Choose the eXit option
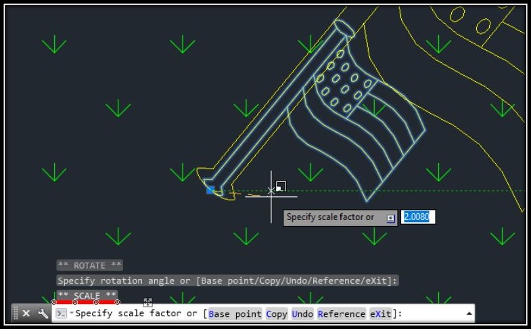Screen dimensions: 531x329 pyautogui.click(x=380, y=313)
